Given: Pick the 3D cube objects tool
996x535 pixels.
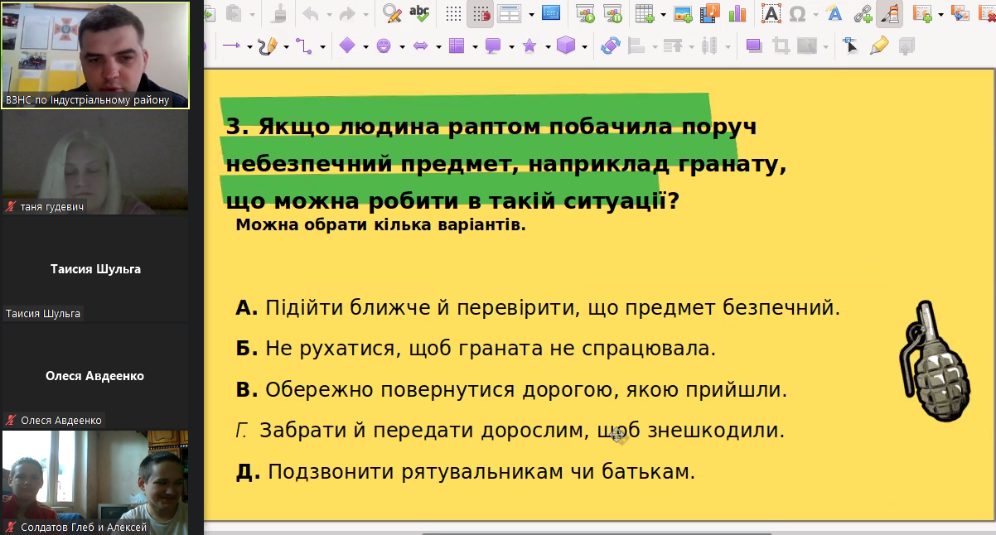Looking at the screenshot, I should coord(566,46).
